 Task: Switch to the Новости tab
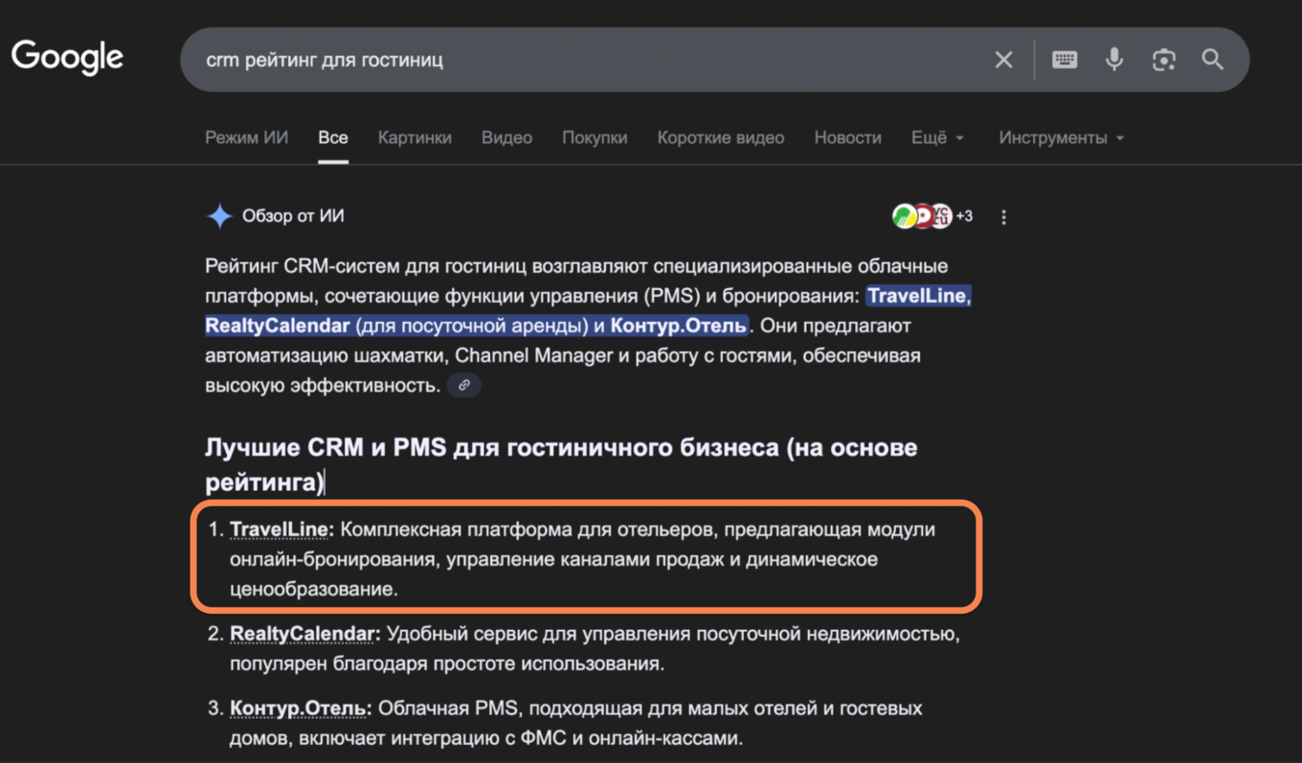[847, 138]
